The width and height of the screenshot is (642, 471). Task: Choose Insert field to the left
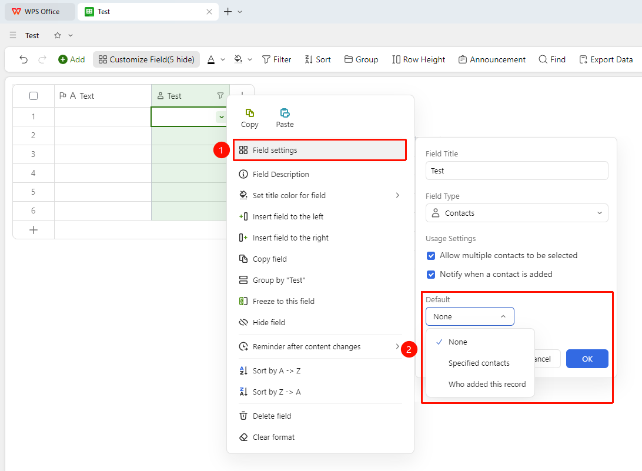[320, 216]
